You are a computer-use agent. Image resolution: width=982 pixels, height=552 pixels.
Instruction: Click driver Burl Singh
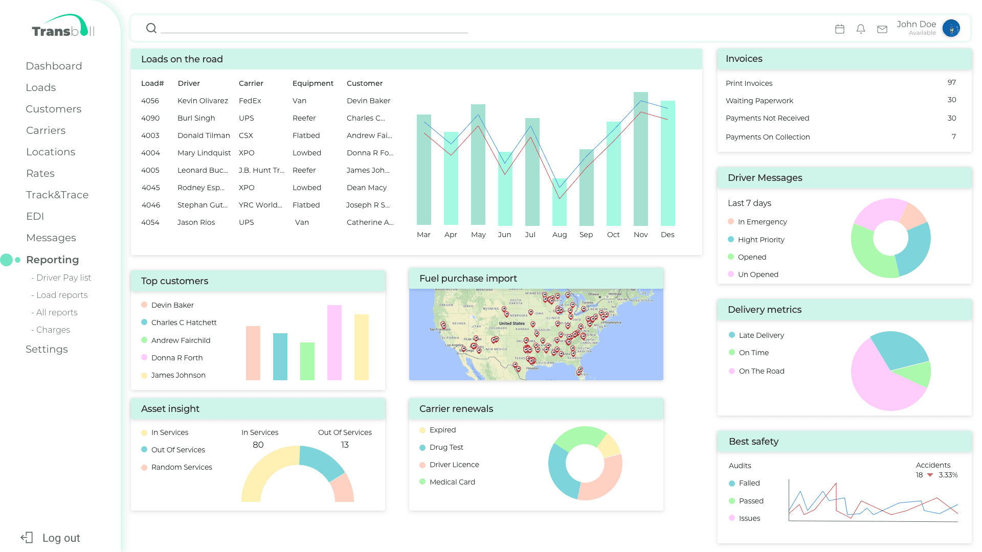point(196,118)
